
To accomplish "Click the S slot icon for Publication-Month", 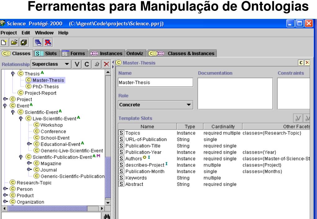I will [121, 171].
